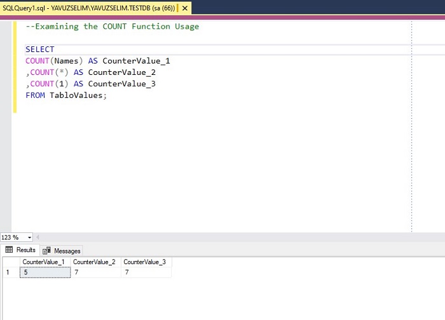This screenshot has width=445, height=320.
Task: Select the SQLQuery1.sql document tab
Action: click(x=95, y=8)
